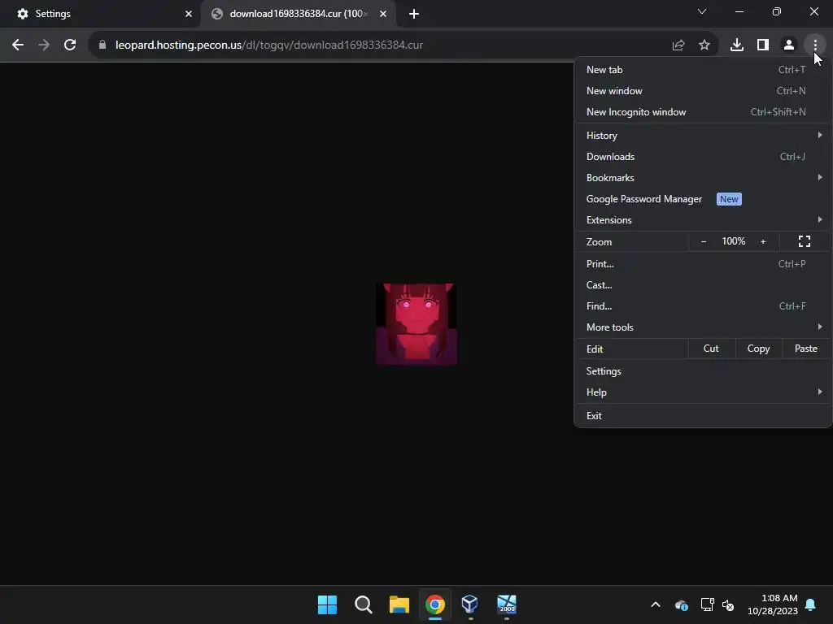Open the Windows 2000 taskbar app
Viewport: 833px width, 624px height.
(506, 604)
